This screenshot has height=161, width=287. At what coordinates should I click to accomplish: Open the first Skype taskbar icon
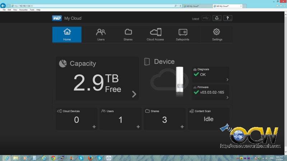[81, 158]
